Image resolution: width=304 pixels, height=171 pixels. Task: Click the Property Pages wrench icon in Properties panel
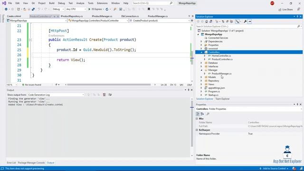[x=208, y=114]
